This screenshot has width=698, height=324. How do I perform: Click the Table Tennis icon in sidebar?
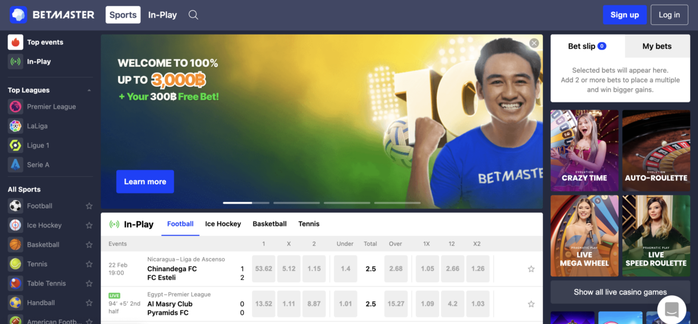tap(16, 283)
